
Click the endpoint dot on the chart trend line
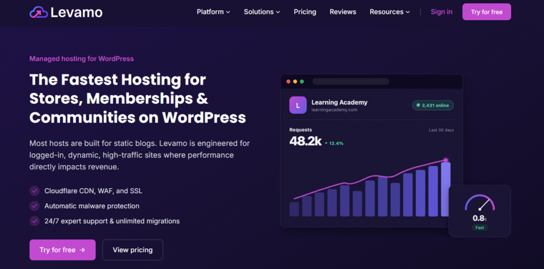446,160
